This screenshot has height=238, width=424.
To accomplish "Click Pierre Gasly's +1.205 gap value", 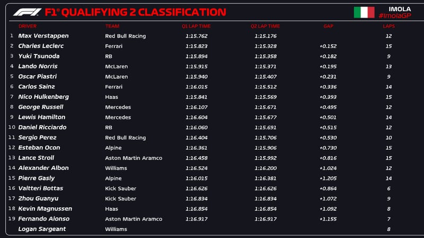I will pyautogui.click(x=328, y=178).
